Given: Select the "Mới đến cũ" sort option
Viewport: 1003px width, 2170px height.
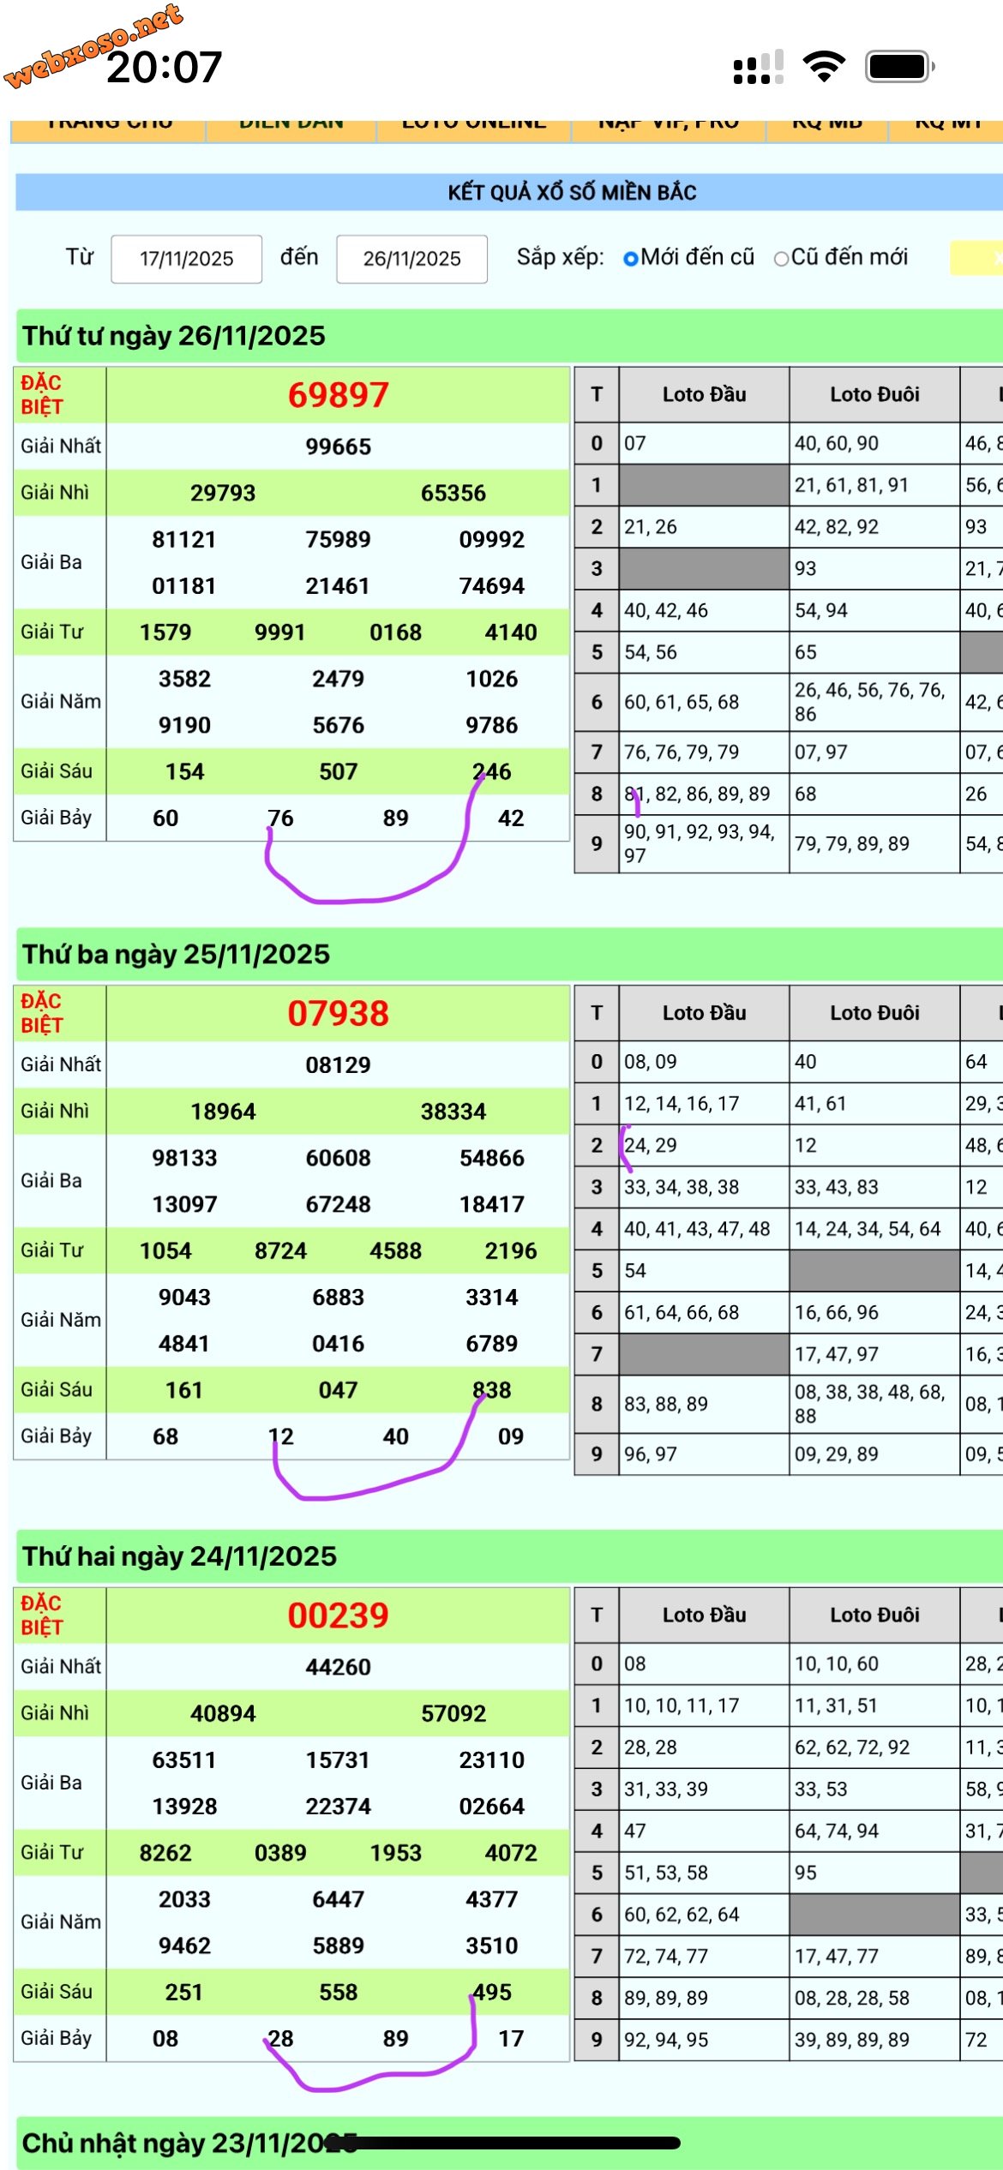Looking at the screenshot, I should tap(631, 258).
